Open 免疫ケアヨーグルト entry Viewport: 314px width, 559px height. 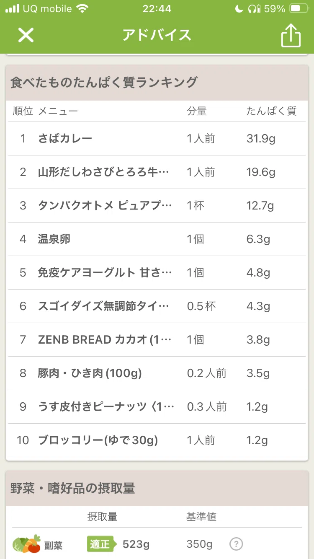[x=156, y=273]
